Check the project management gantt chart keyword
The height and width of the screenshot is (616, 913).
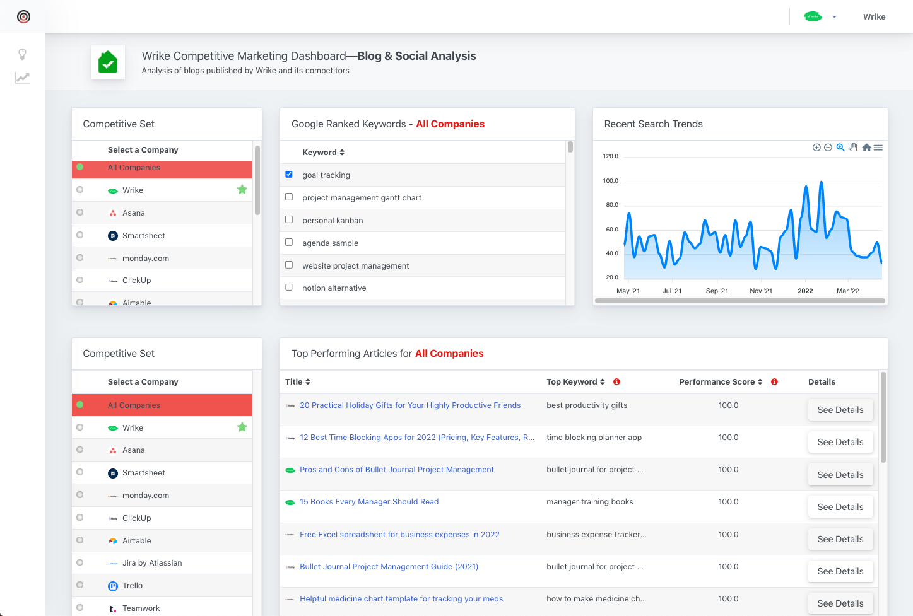pos(289,197)
